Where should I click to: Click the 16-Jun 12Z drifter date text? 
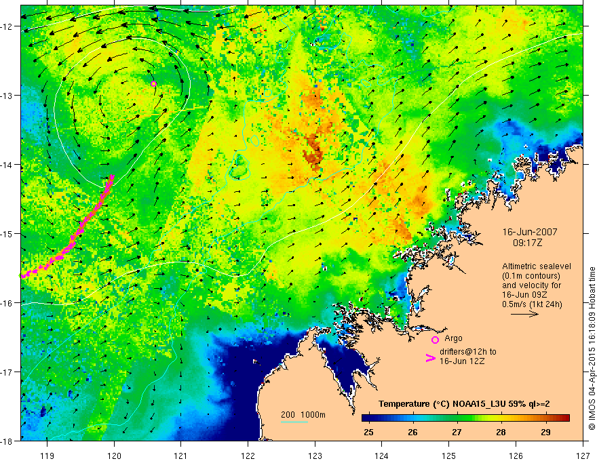(462, 361)
